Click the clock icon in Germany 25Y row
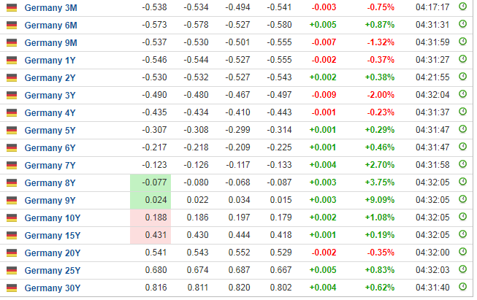 coord(462,269)
